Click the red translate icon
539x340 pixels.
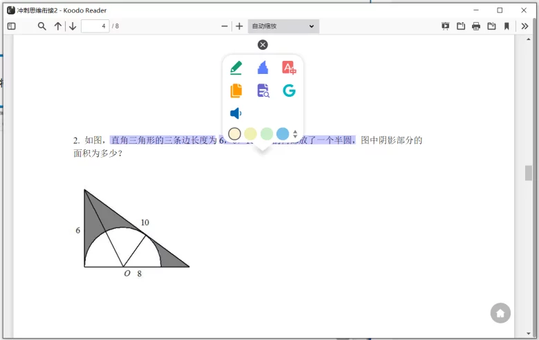click(x=289, y=68)
